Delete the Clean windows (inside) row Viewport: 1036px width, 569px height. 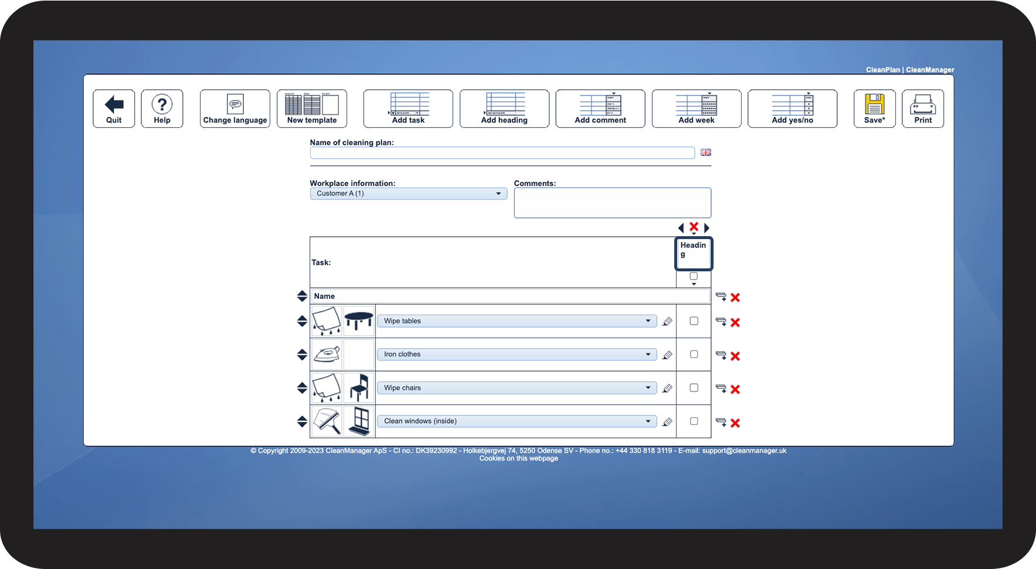click(735, 423)
